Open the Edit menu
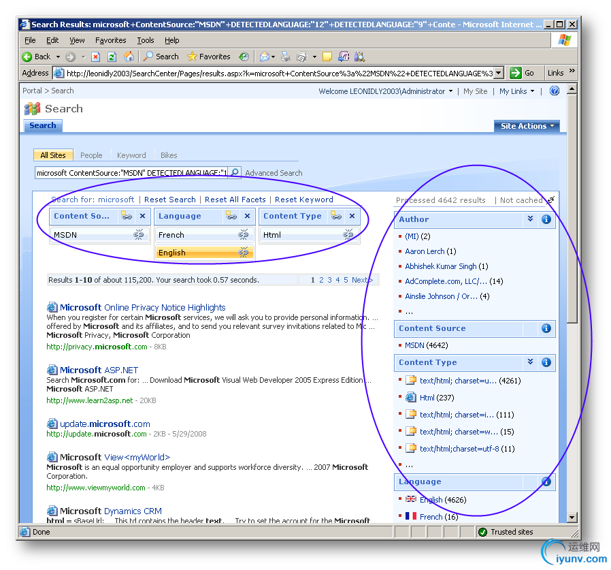This screenshot has height=570, width=611. (52, 40)
